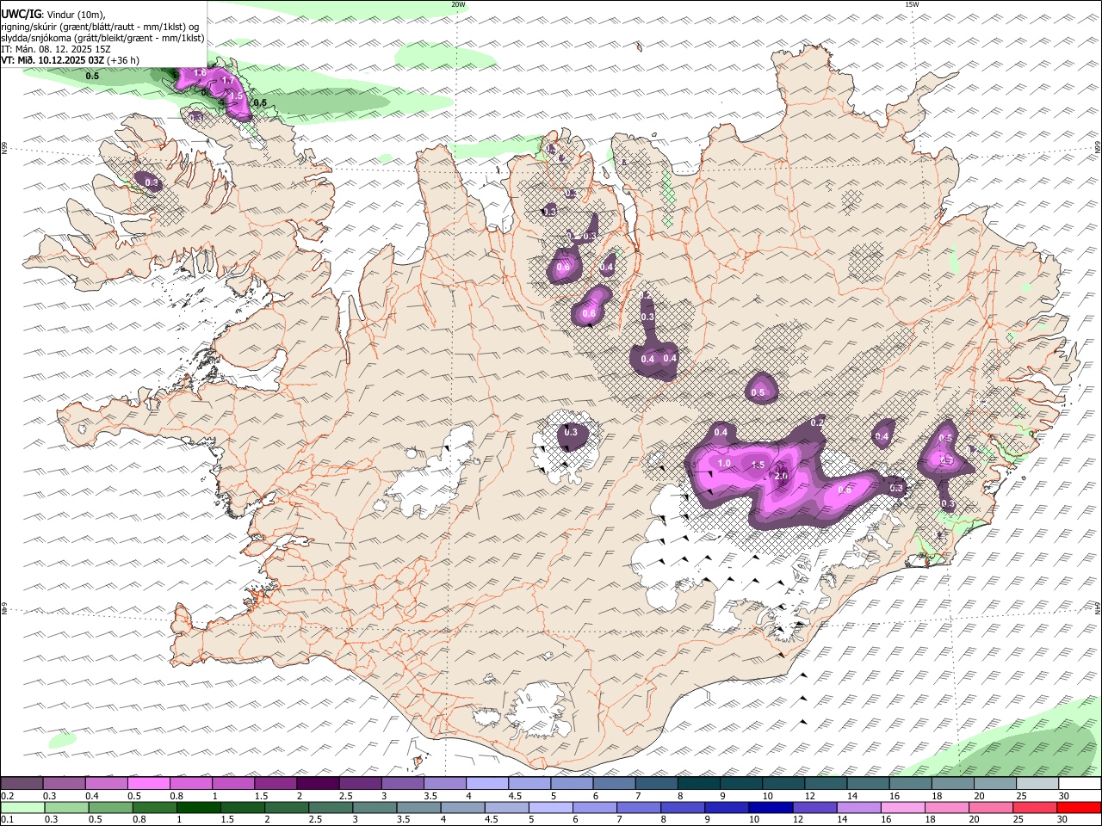Click the white 30 swatch in upper legend row
This screenshot has height=826, width=1102.
click(1080, 783)
